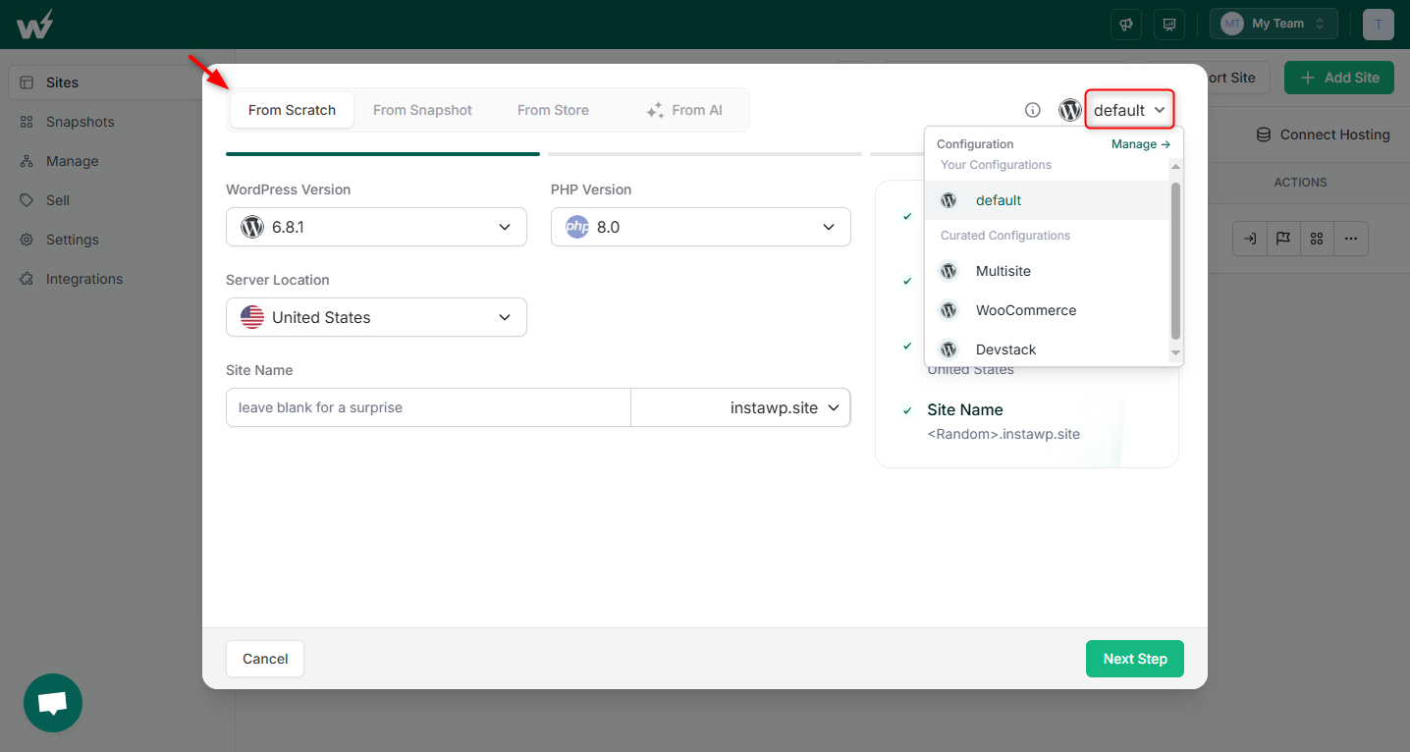Open the My Team switcher dropdown
This screenshot has width=1410, height=752.
[x=1274, y=25]
